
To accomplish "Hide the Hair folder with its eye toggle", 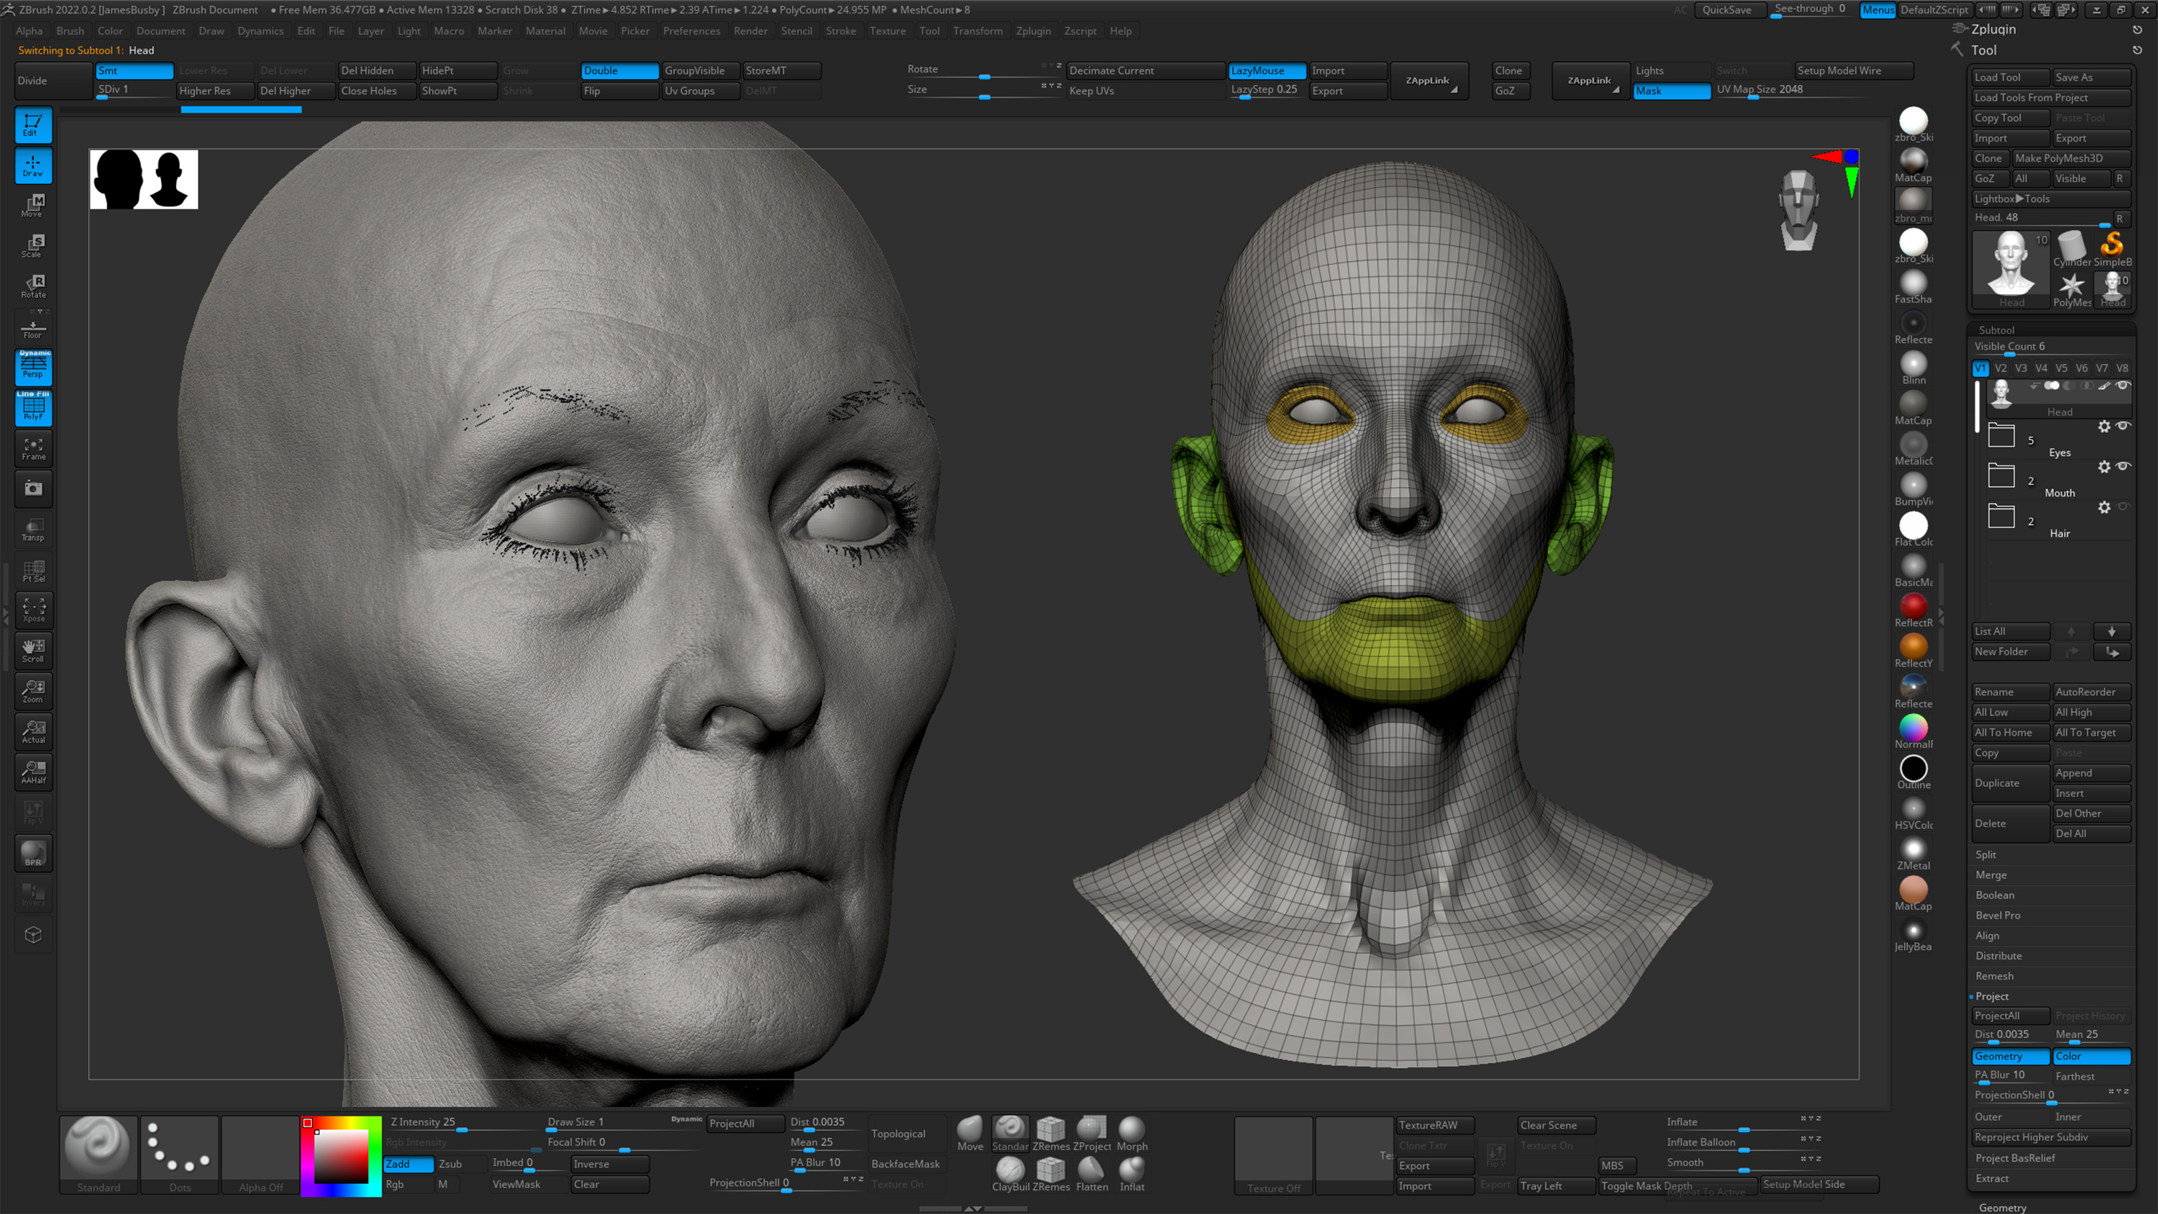I will point(2123,507).
